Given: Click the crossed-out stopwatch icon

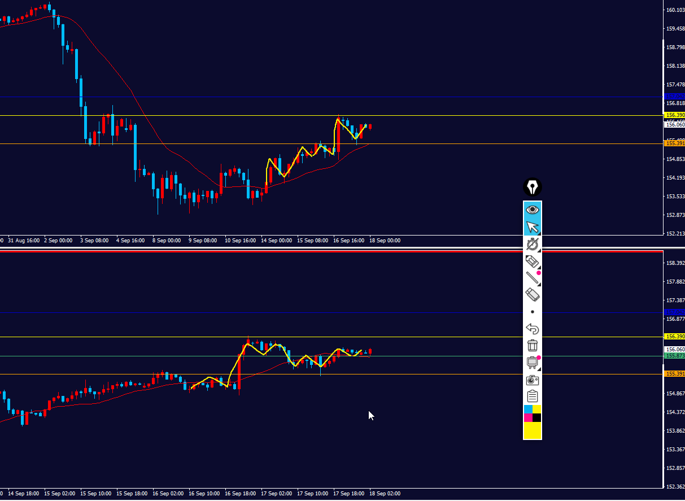Looking at the screenshot, I should click(533, 244).
